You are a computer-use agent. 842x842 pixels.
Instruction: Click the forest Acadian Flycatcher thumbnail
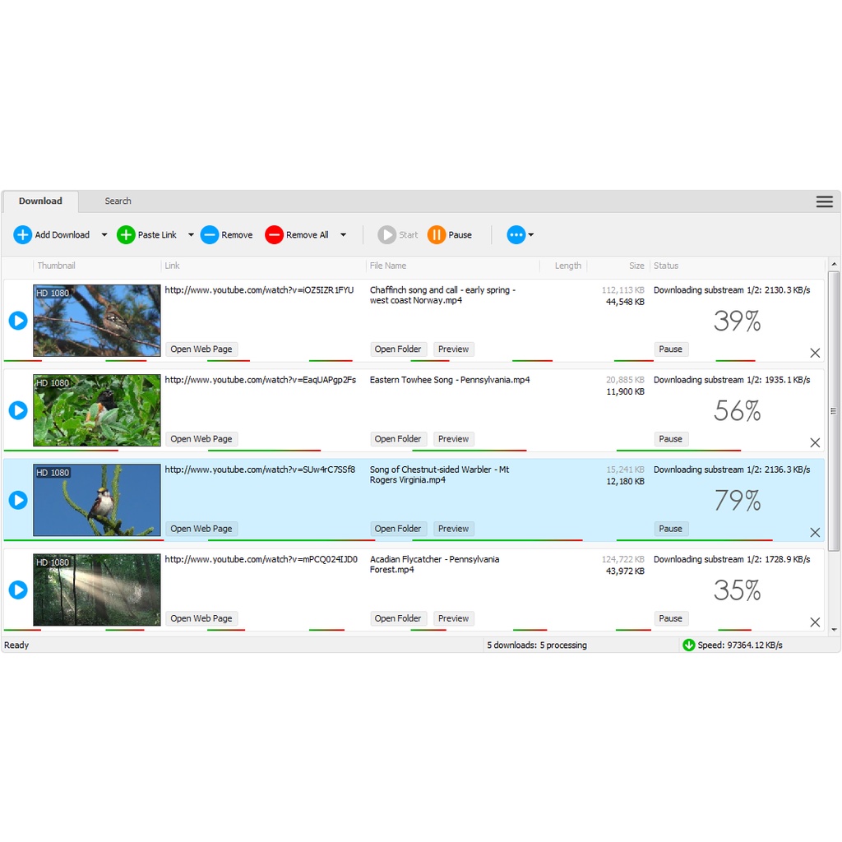[97, 590]
